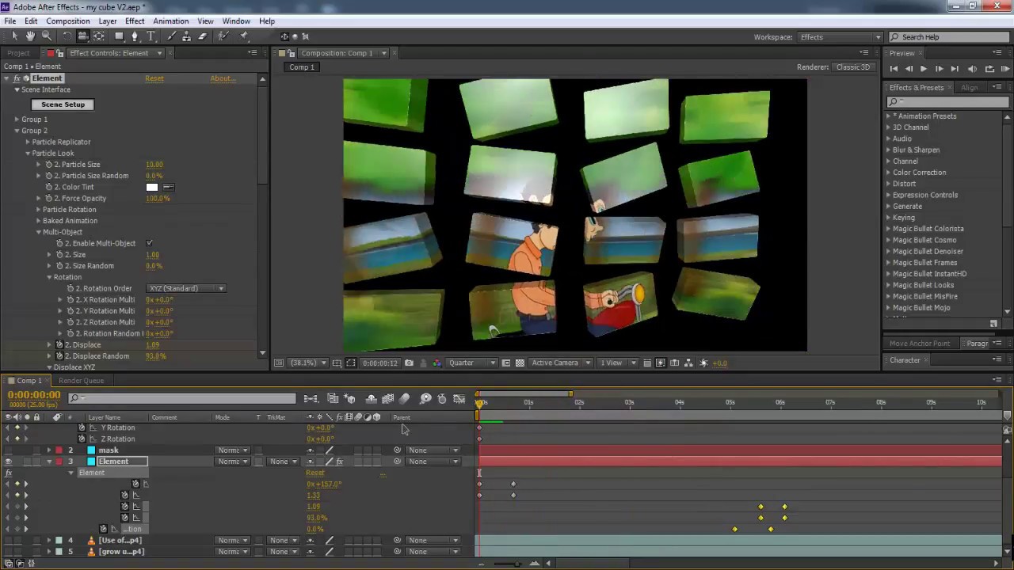Screen dimensions: 1014x570
Task: Click the red label swatch of mask layer
Action: 59,450
